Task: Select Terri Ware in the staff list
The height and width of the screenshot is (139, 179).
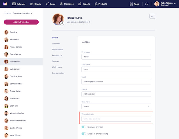Action: (21, 40)
